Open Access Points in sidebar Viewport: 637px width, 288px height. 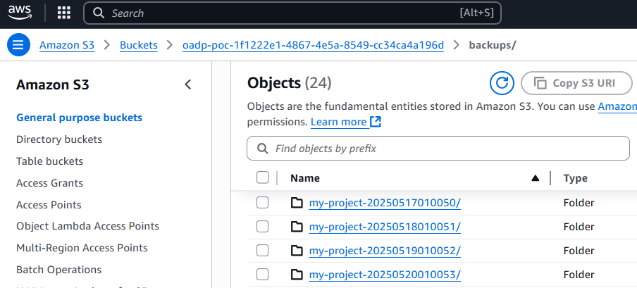tap(49, 205)
